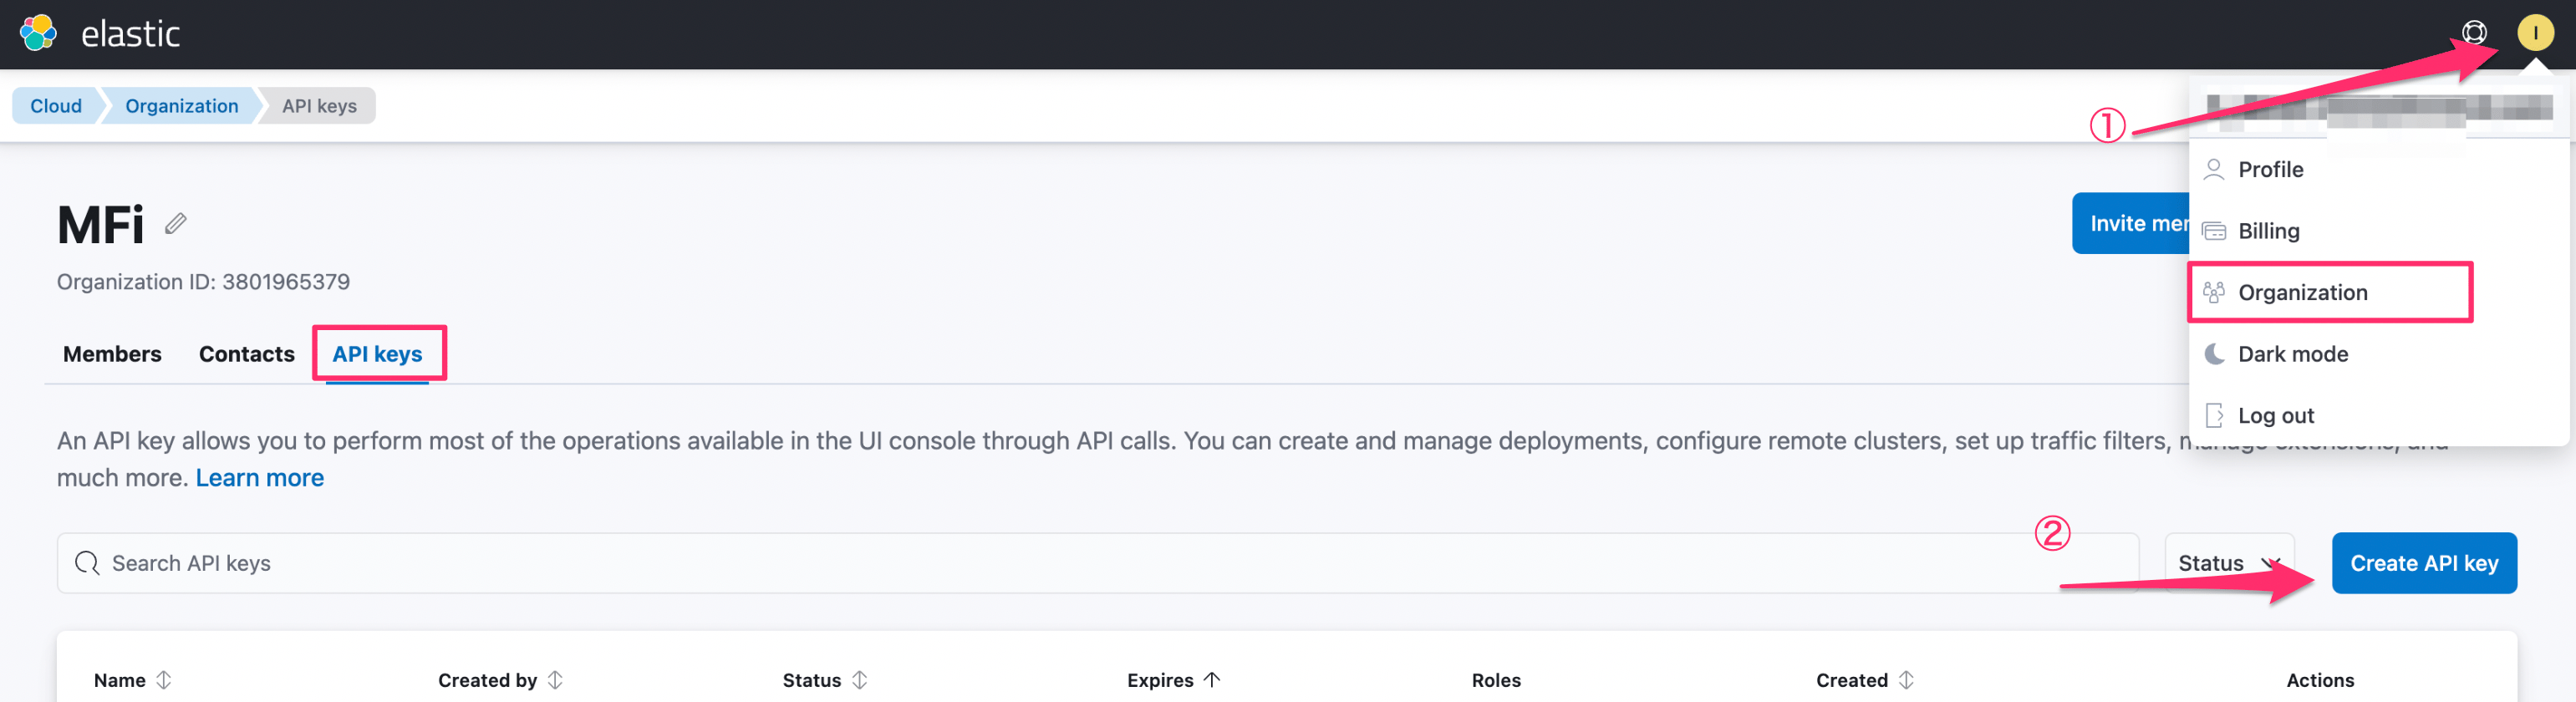Sort by Created column arrows

[1907, 680]
